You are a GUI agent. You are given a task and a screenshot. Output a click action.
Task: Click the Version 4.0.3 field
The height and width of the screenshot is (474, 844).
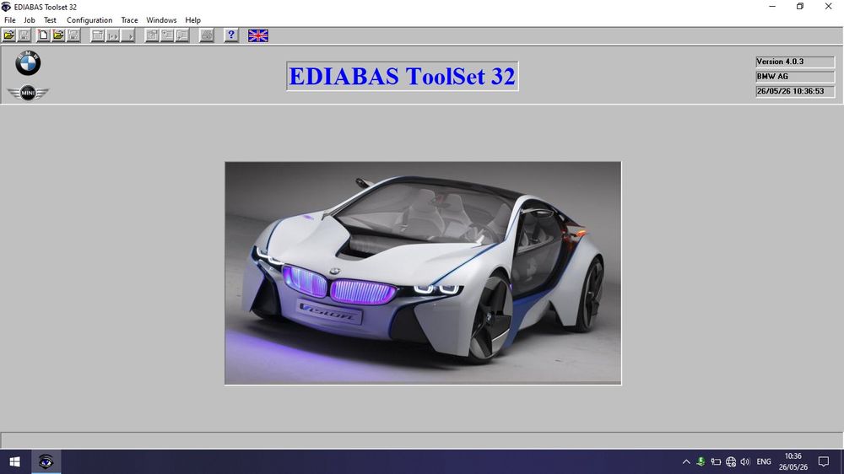pyautogui.click(x=795, y=62)
